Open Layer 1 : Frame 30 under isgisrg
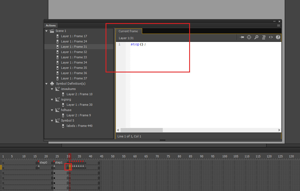 tap(79, 105)
